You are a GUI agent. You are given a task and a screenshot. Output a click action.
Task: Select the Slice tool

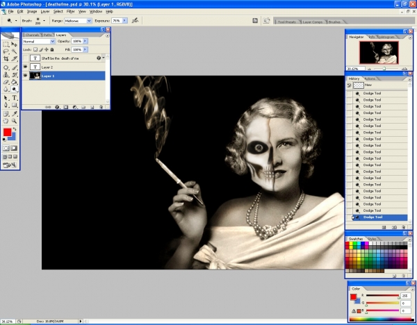(x=14, y=59)
